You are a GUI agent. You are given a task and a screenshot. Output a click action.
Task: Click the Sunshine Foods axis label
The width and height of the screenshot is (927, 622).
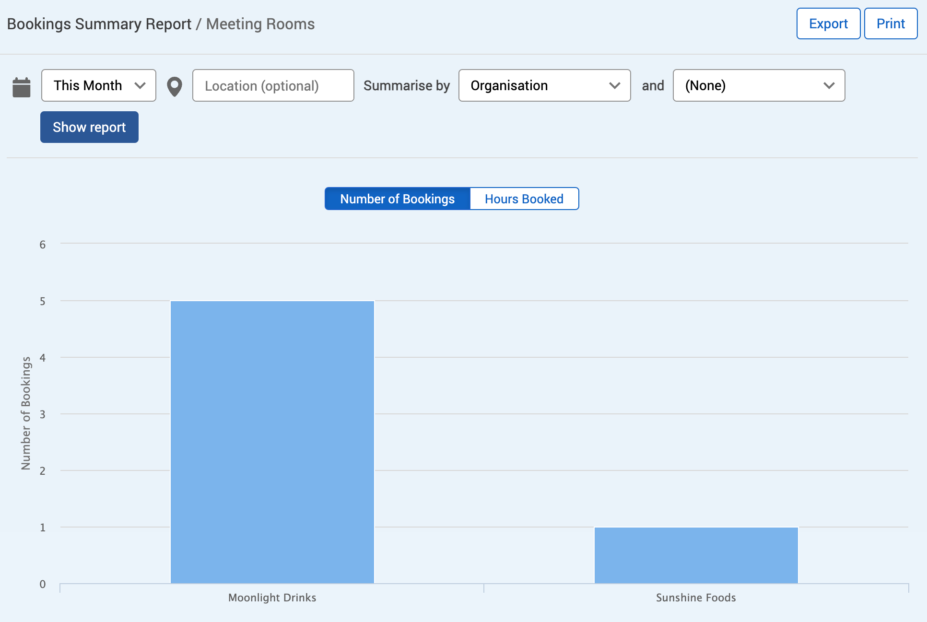pos(696,598)
